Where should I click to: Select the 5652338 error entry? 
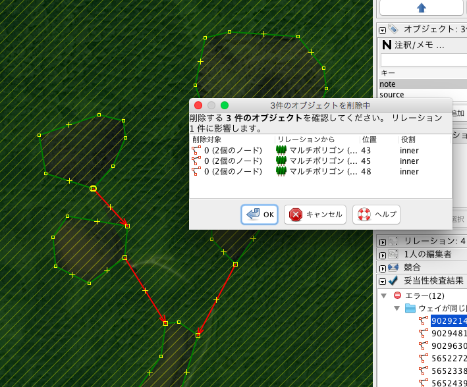[449, 371]
